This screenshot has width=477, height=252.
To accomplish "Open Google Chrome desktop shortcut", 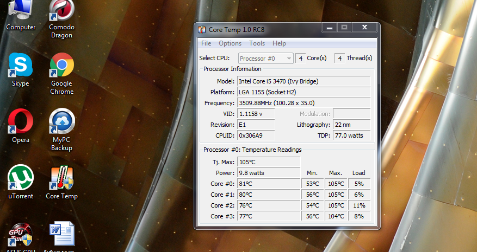I will click(61, 66).
